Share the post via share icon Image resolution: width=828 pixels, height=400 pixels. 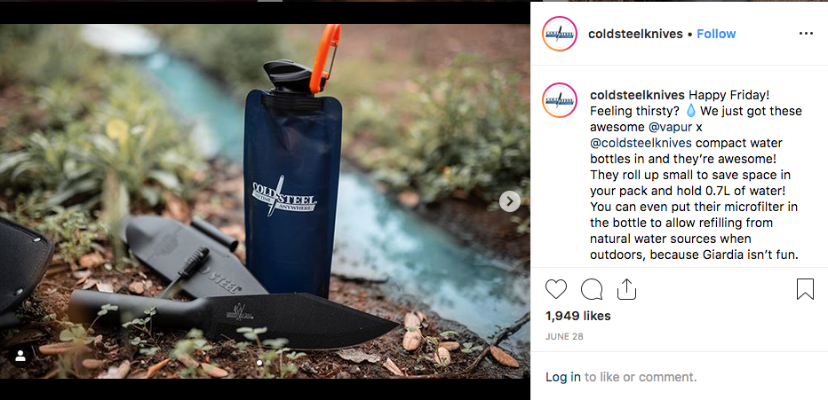point(627,289)
